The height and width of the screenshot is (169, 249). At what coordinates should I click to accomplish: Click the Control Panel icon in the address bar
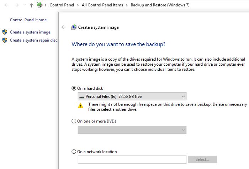(x=40, y=5)
